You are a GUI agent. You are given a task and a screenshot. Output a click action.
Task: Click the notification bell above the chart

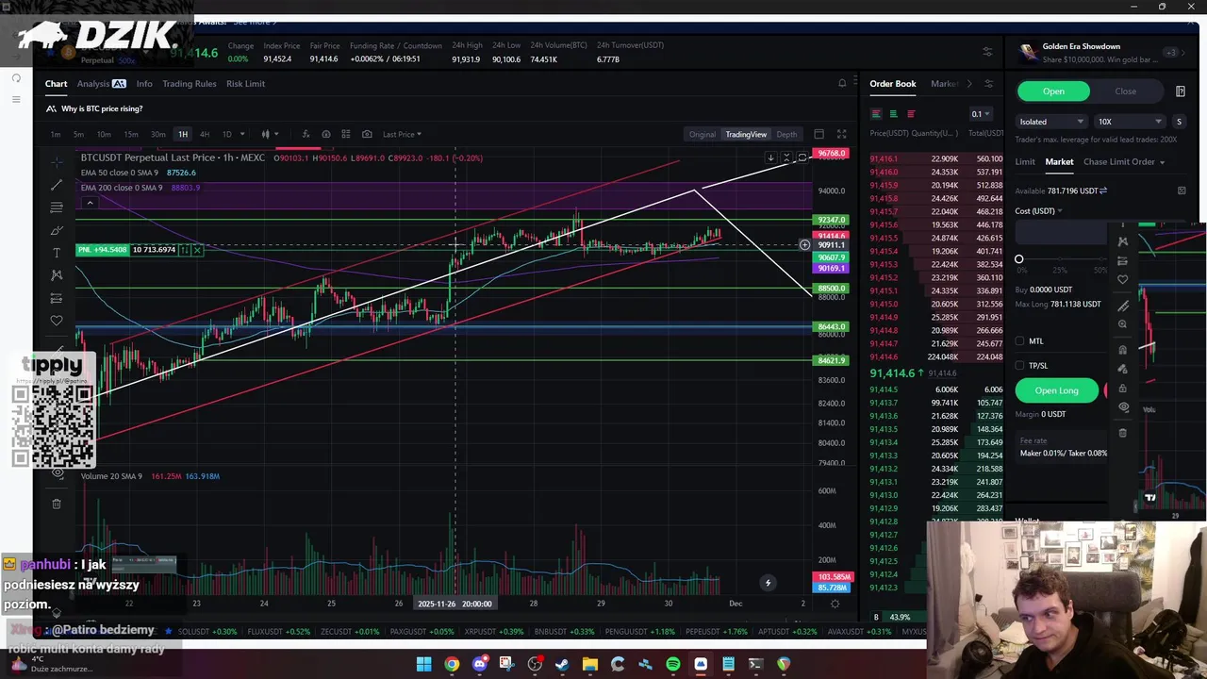842,84
